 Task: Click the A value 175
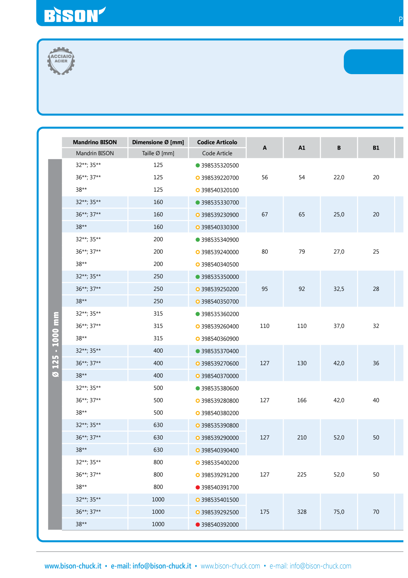[265, 512]
